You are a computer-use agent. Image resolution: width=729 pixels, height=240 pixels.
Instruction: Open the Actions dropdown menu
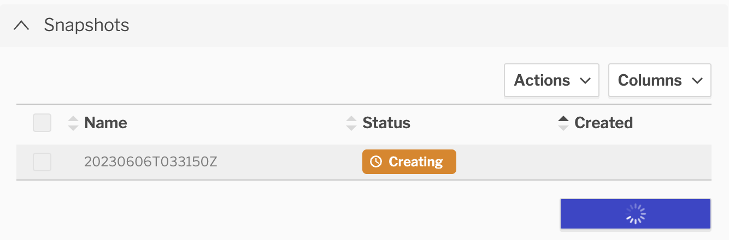point(551,80)
